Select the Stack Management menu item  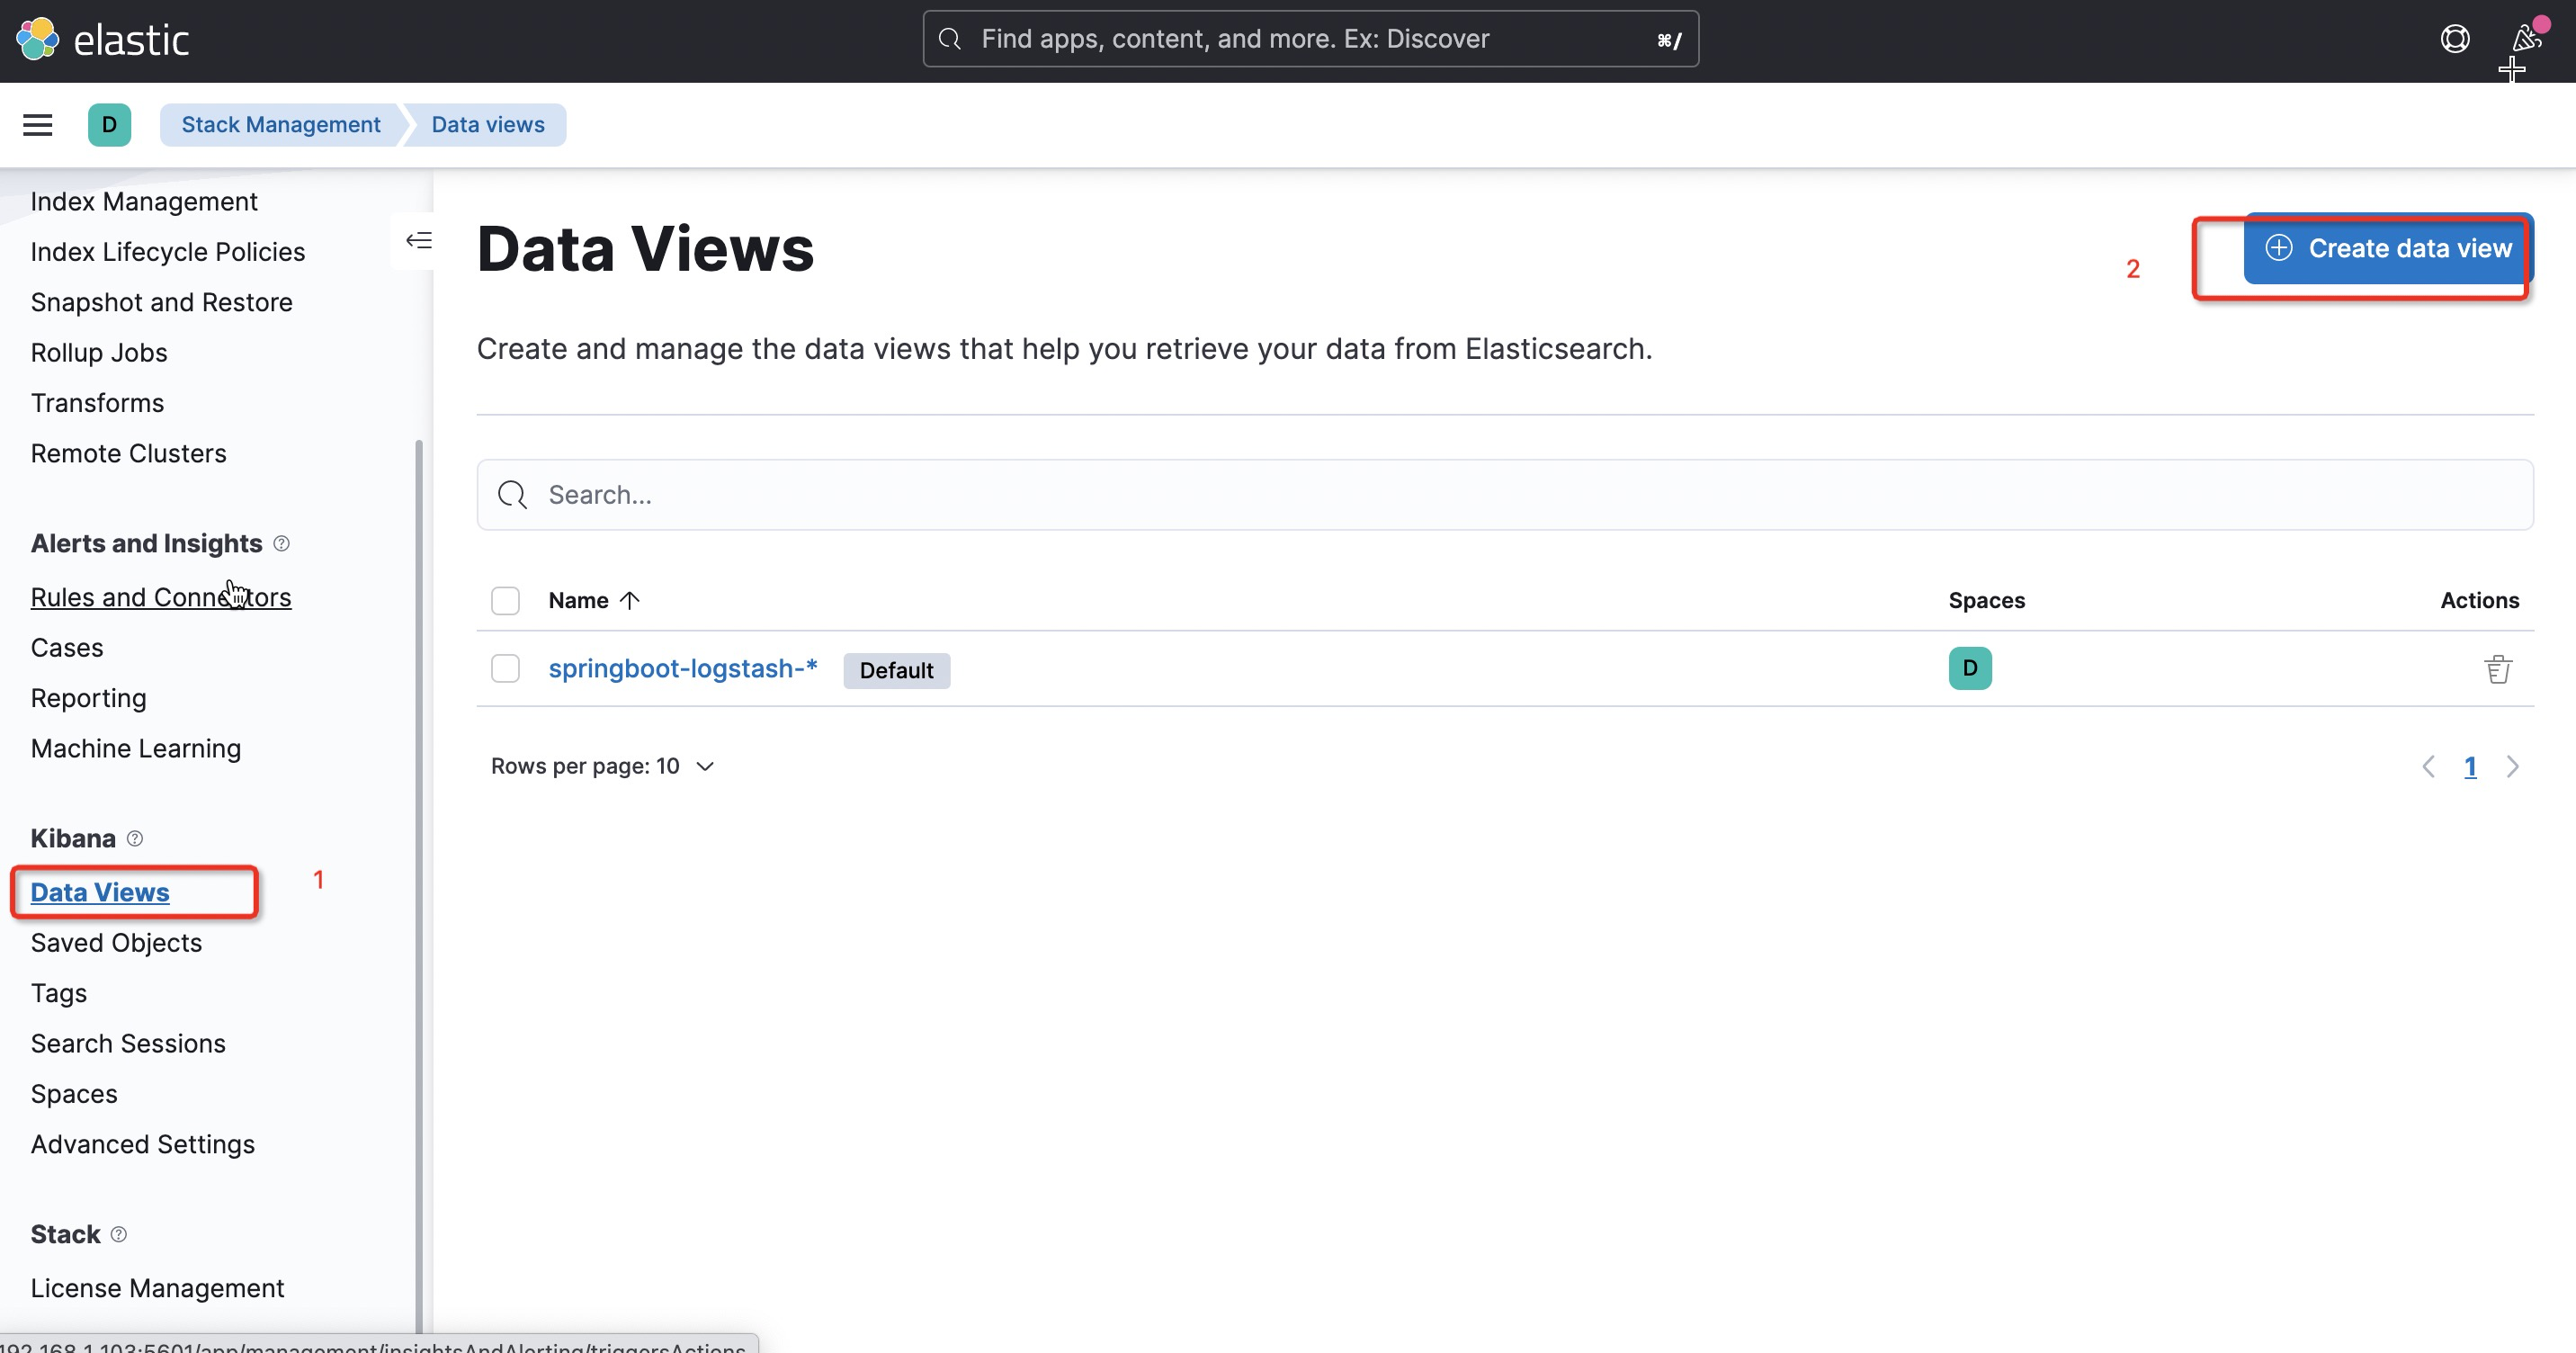280,122
